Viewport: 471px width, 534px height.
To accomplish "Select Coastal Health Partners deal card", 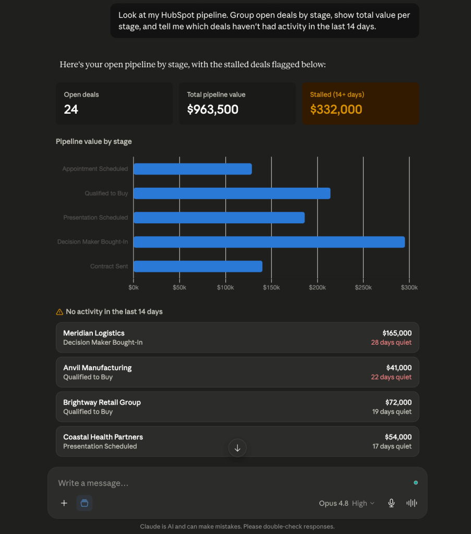I will click(237, 441).
